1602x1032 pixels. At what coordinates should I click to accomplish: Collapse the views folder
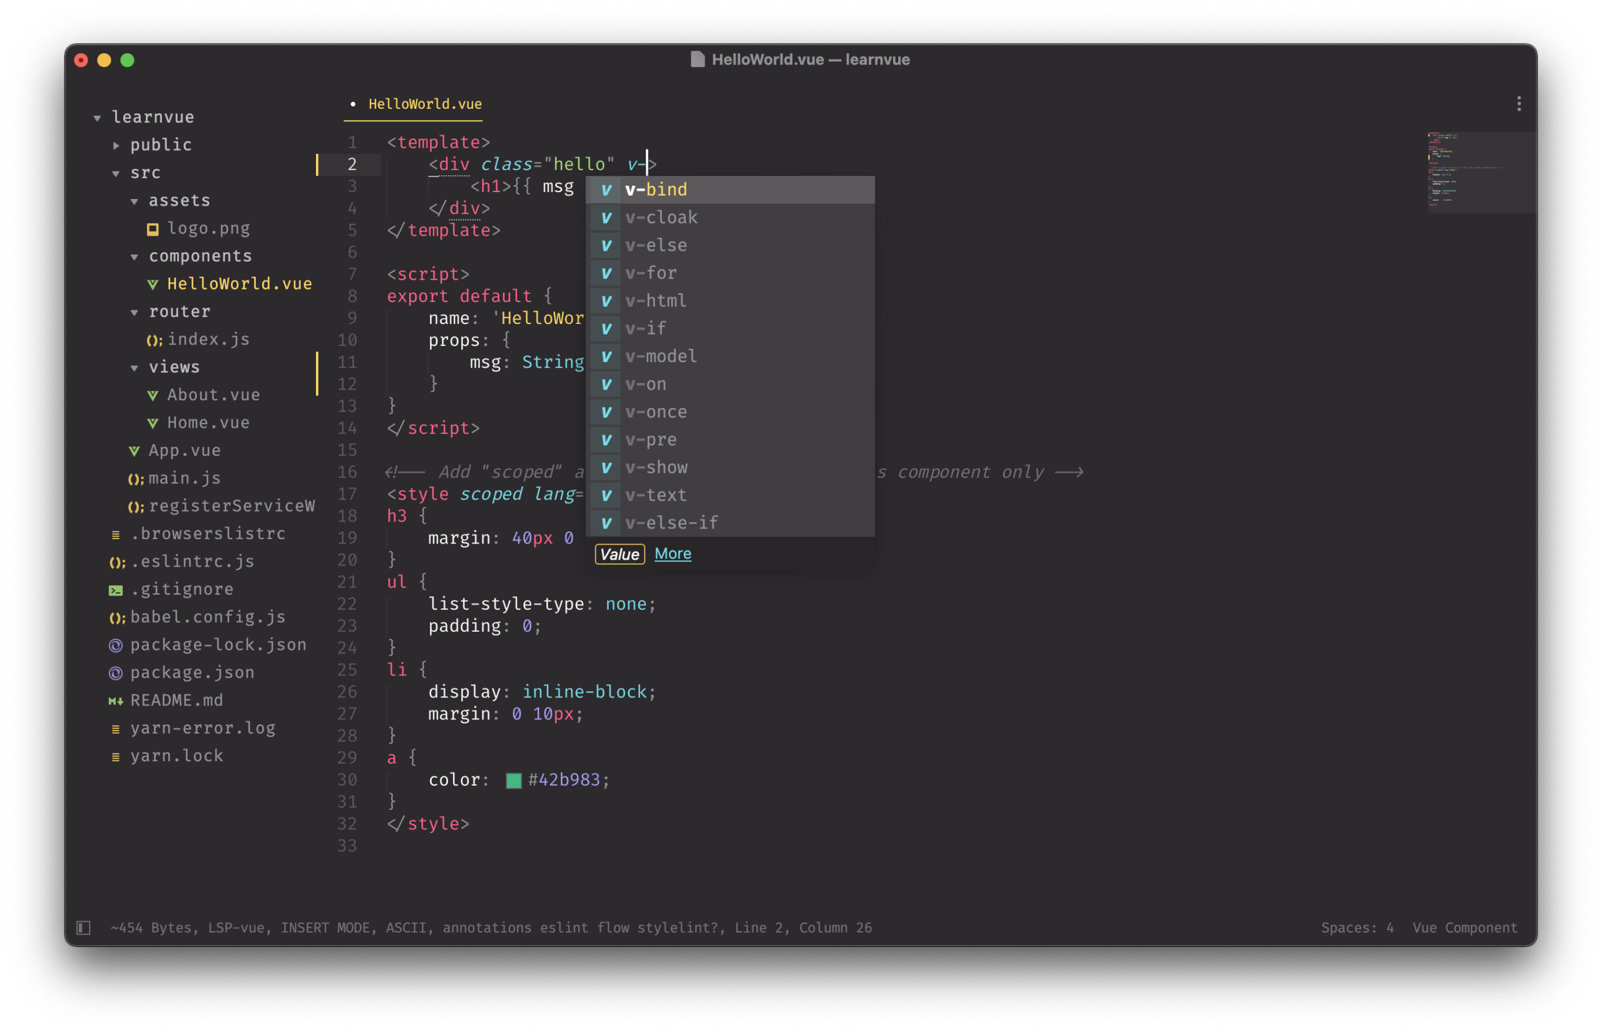135,368
